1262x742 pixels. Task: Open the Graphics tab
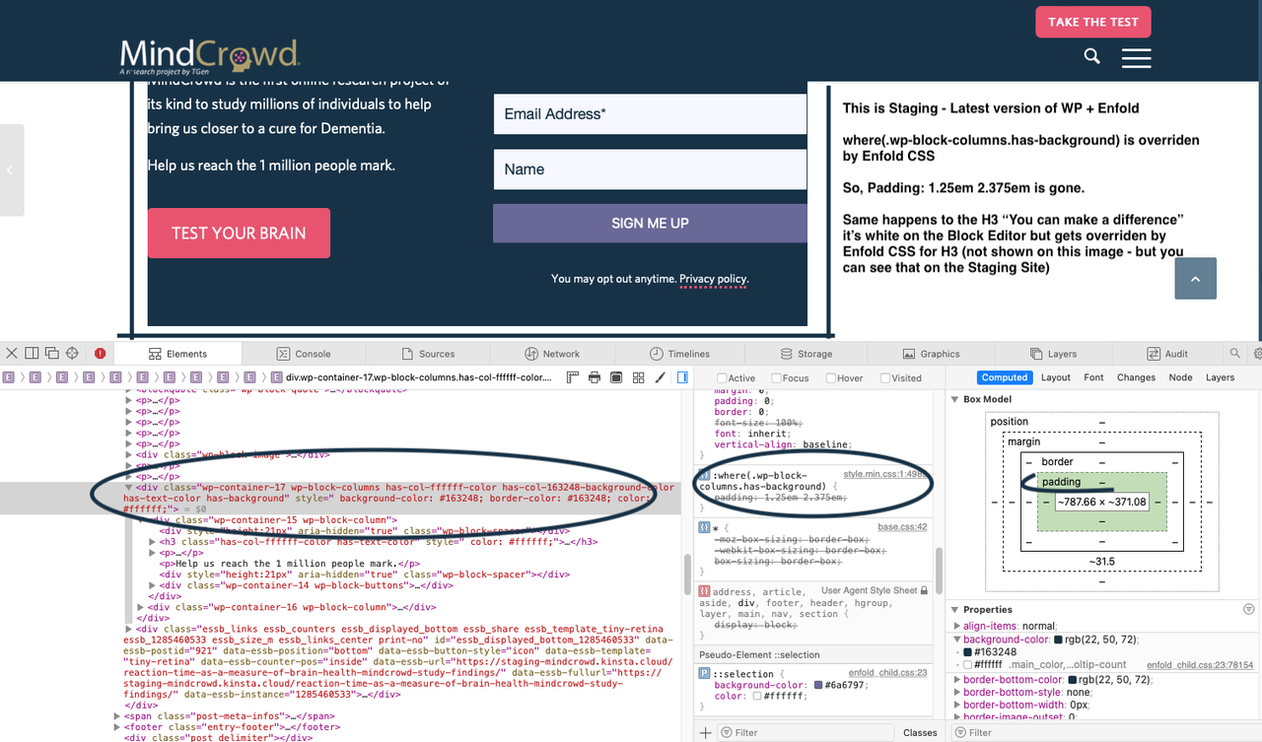pos(932,354)
